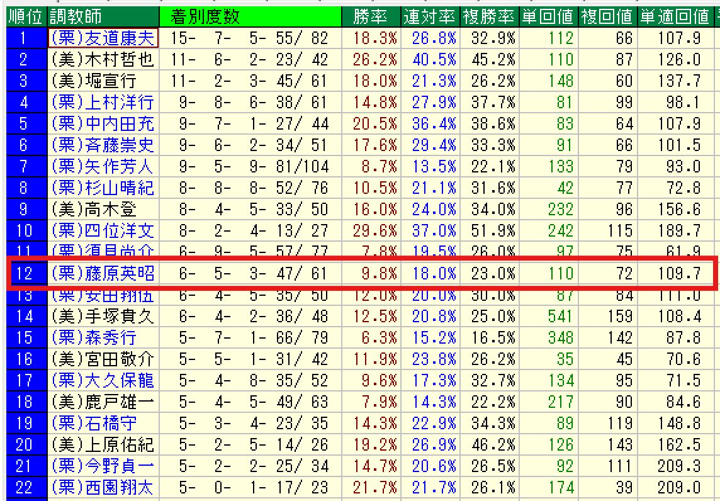Click the 単回値 column header
This screenshot has width=720, height=501.
tap(547, 16)
